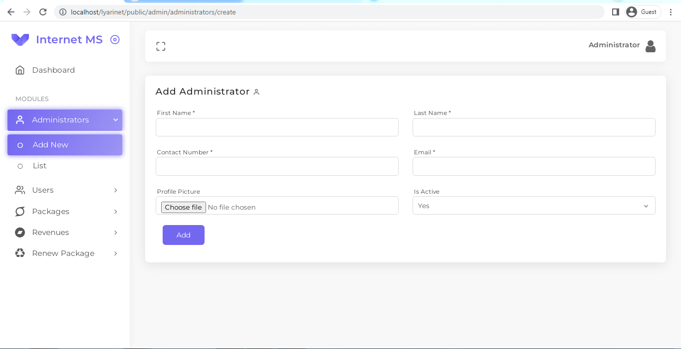
Task: Click the Users group icon
Action: pos(20,190)
